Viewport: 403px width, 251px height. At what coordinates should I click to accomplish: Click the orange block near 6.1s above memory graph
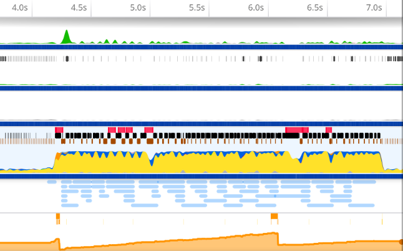click(x=274, y=216)
